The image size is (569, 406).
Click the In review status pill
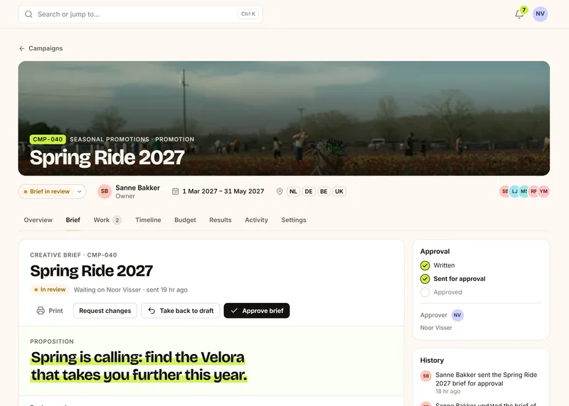pyautogui.click(x=49, y=289)
